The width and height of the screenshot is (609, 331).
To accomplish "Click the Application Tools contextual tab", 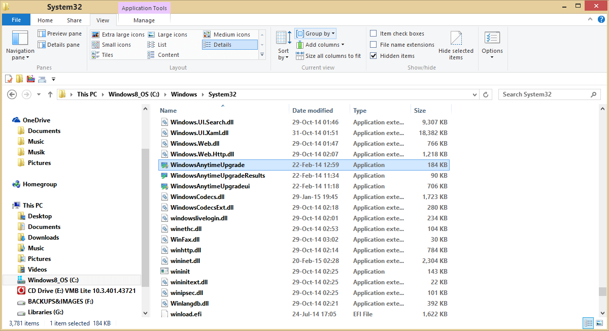I will click(x=144, y=8).
